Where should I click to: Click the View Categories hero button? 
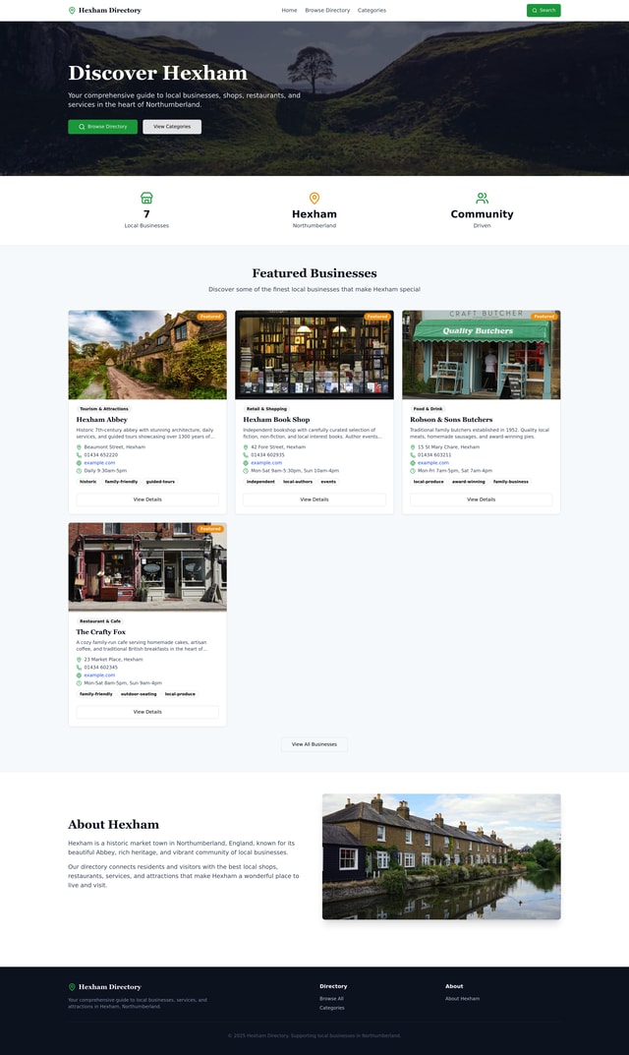click(x=172, y=127)
